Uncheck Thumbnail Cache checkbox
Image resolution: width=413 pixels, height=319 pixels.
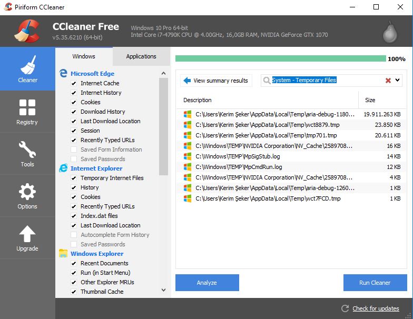tap(74, 292)
